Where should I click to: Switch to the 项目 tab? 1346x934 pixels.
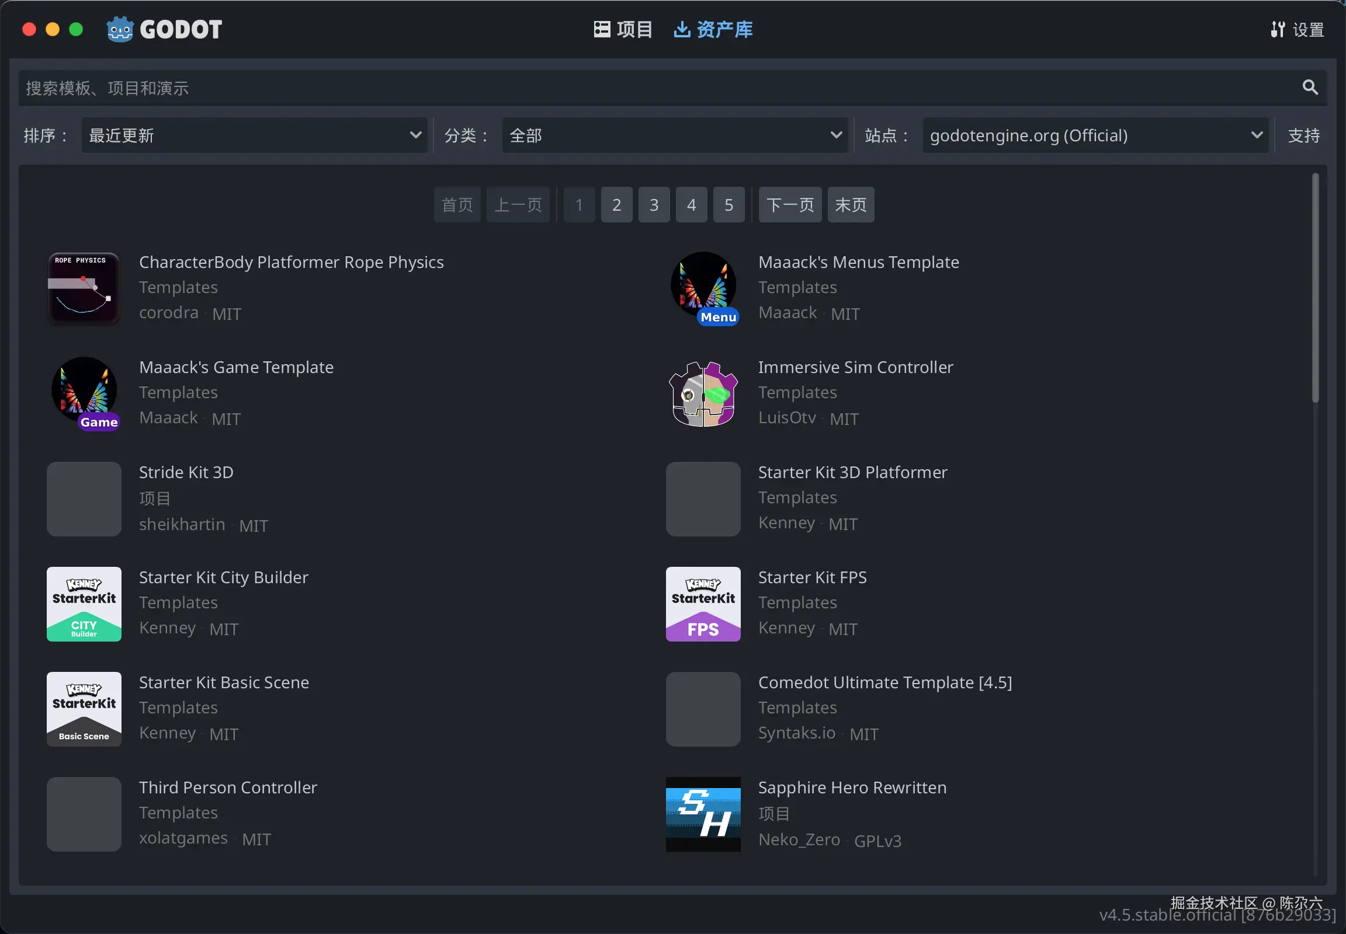tap(623, 29)
